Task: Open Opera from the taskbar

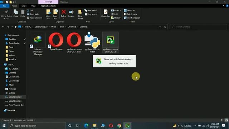Action: [x=111, y=126]
